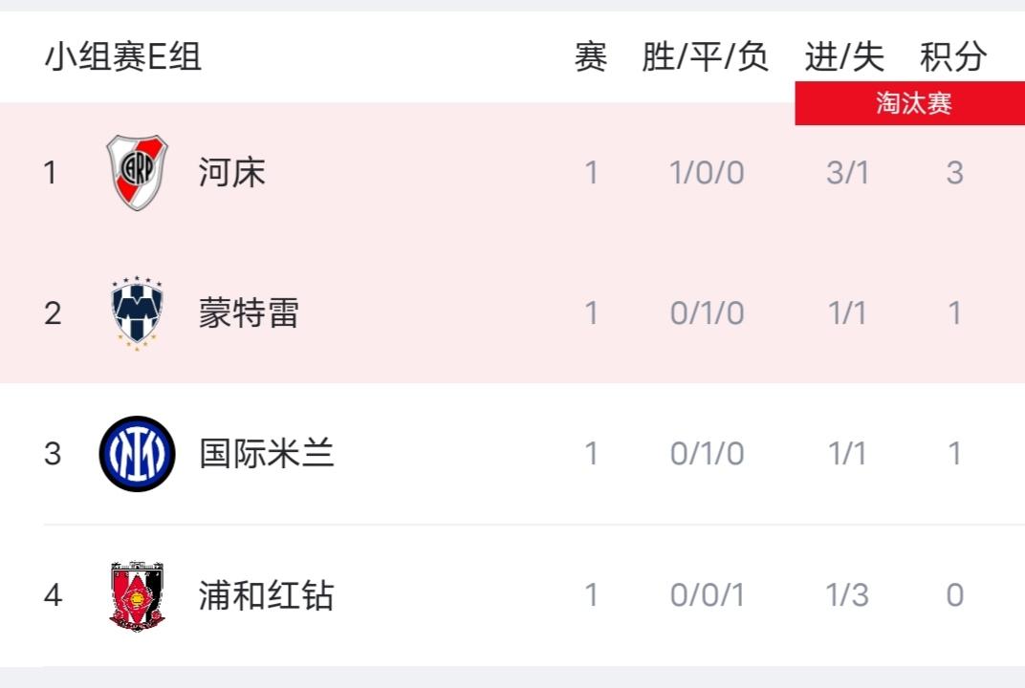Click the Monterrey club crest
The image size is (1025, 688).
[137, 313]
